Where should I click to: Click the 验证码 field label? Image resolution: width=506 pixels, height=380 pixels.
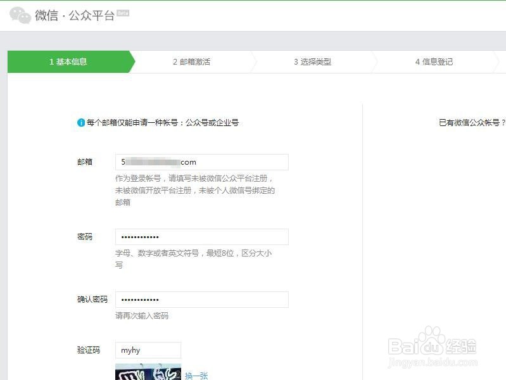pos(89,350)
